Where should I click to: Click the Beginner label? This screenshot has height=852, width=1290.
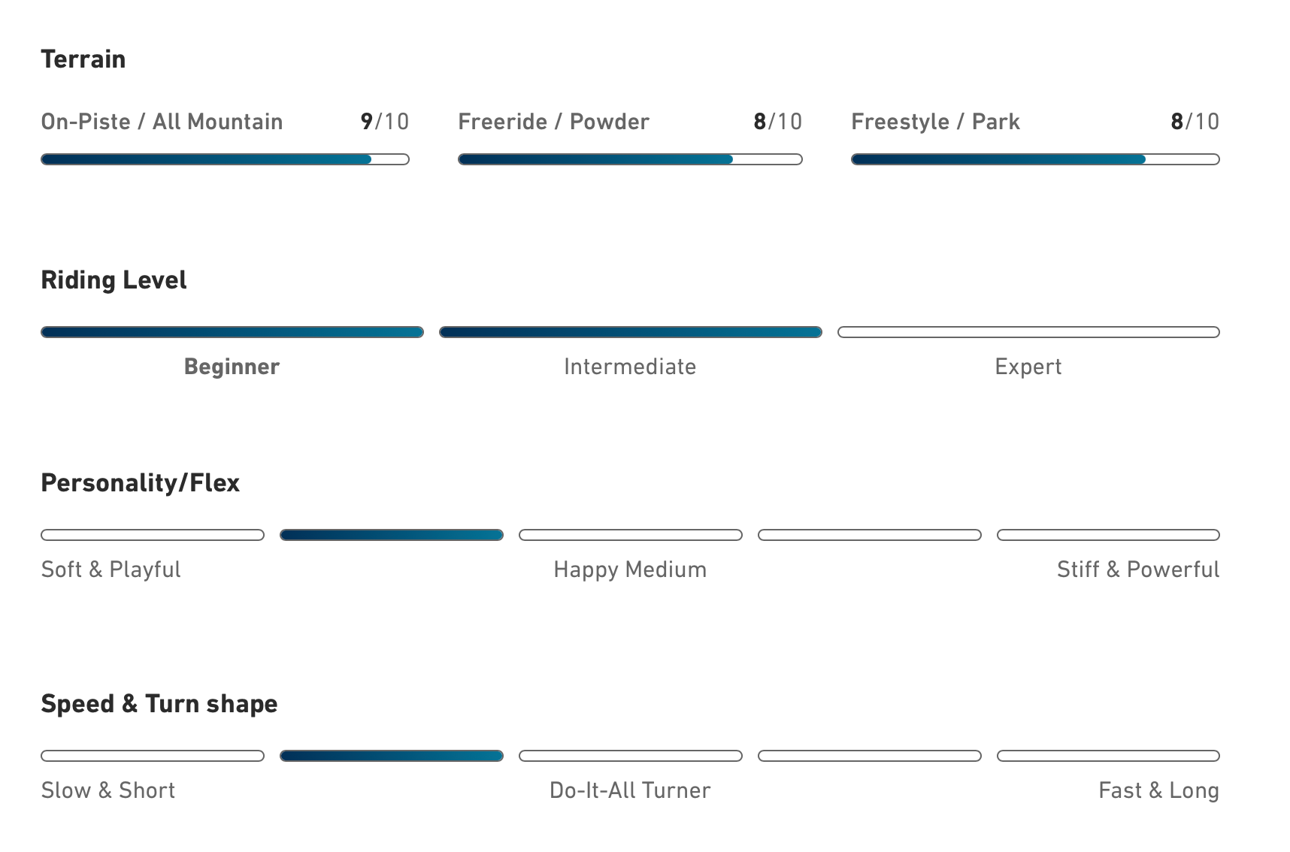tap(232, 367)
